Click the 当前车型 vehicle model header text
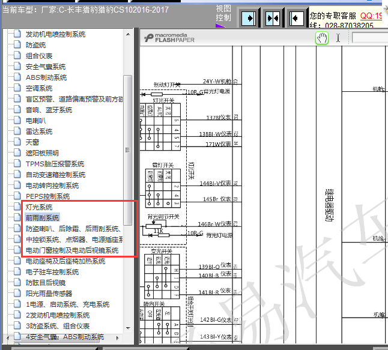The image size is (388, 350). coord(85,10)
